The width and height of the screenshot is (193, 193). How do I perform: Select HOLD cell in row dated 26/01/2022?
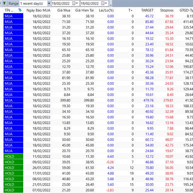13,168
